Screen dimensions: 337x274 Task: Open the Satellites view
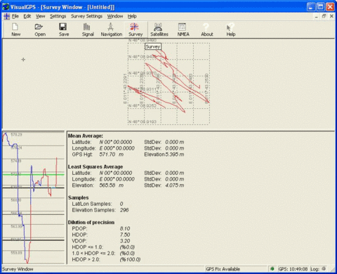[159, 30]
